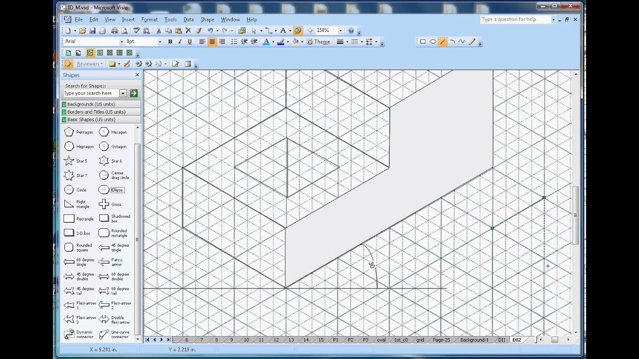Paste from clipboard with the Paste icon
The image size is (639, 359).
[x=178, y=31]
